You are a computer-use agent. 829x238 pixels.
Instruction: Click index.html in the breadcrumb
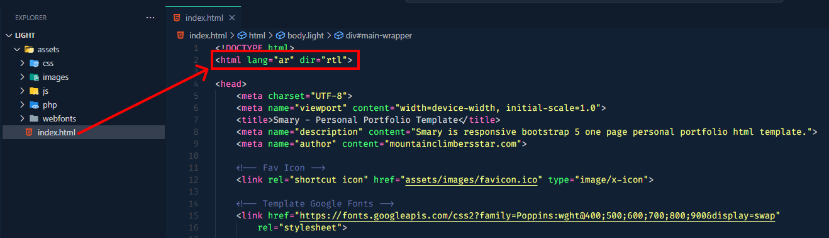tap(208, 36)
